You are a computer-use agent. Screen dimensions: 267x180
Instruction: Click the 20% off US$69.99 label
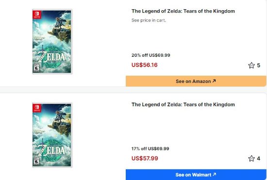[x=150, y=55]
